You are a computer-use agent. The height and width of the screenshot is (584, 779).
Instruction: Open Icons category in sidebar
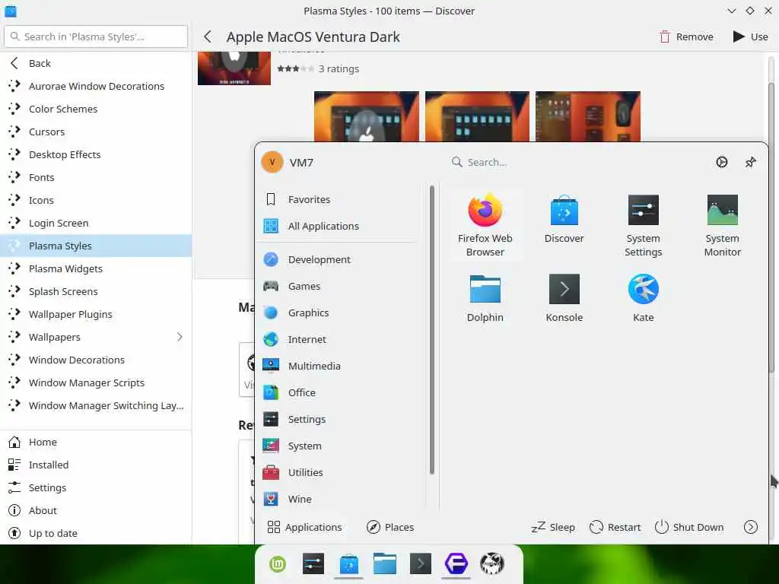95,200
